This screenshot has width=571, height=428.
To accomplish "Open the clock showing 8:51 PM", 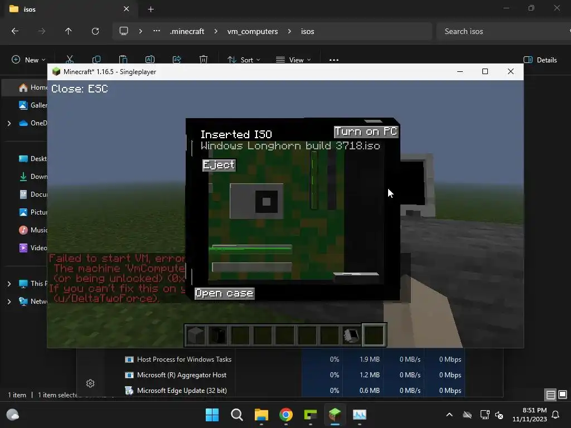I will click(x=530, y=415).
